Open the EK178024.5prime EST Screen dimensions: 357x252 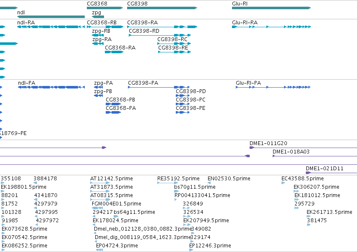pos(94,225)
